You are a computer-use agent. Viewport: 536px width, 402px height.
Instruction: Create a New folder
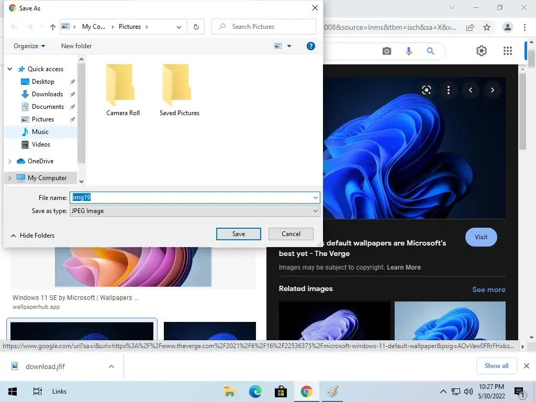[x=76, y=46]
